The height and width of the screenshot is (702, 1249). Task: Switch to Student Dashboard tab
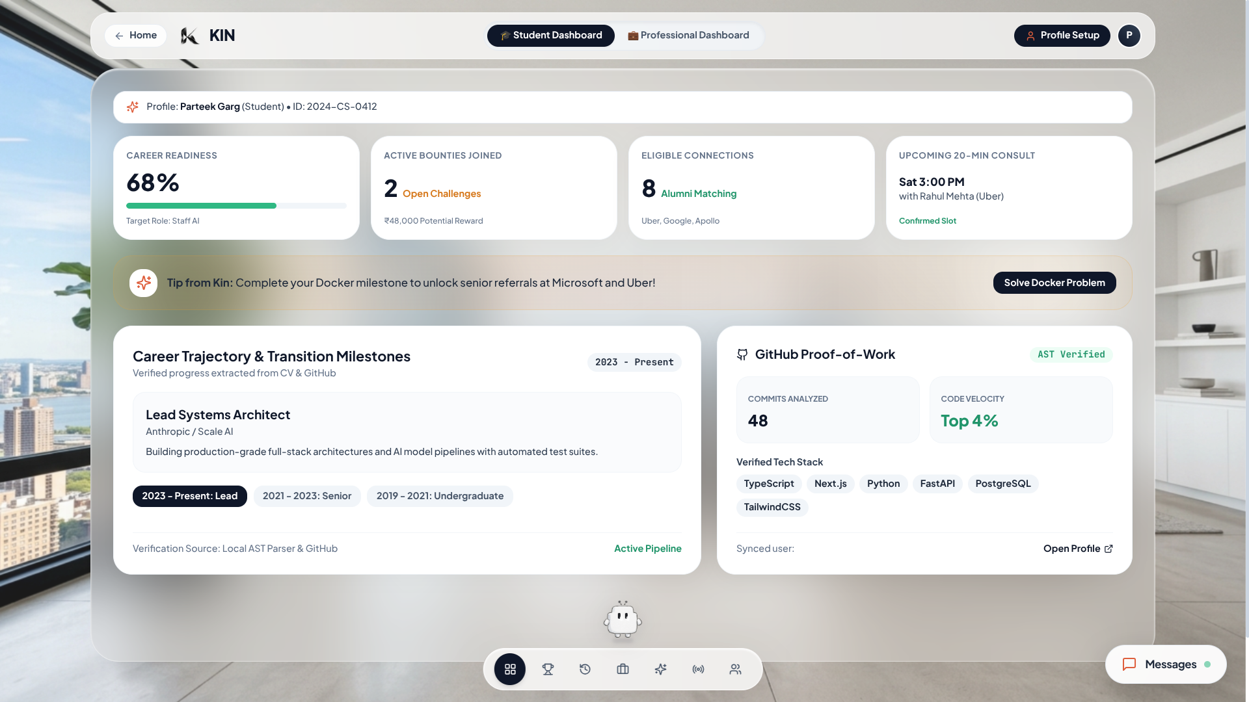(551, 36)
